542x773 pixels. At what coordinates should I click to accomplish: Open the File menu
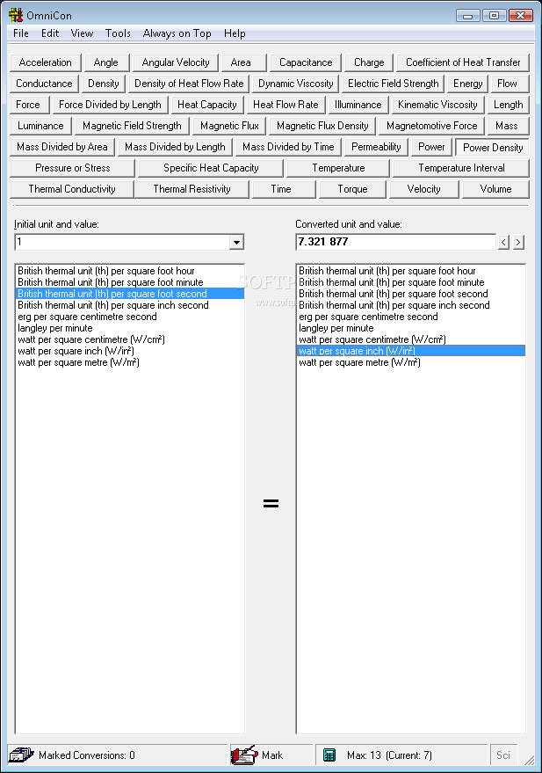click(x=21, y=33)
